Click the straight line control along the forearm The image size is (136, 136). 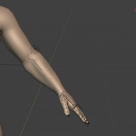coord(37,65)
